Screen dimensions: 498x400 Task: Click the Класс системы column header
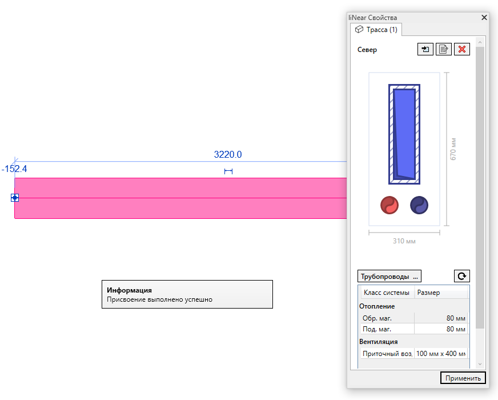click(x=387, y=293)
